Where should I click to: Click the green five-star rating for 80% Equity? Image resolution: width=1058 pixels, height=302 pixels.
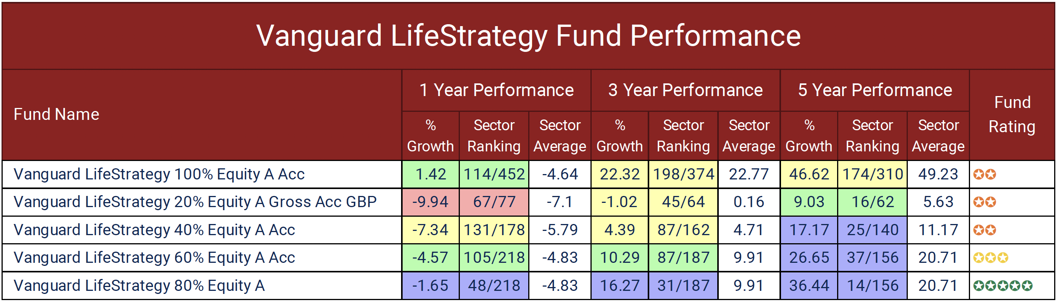pos(1002,286)
